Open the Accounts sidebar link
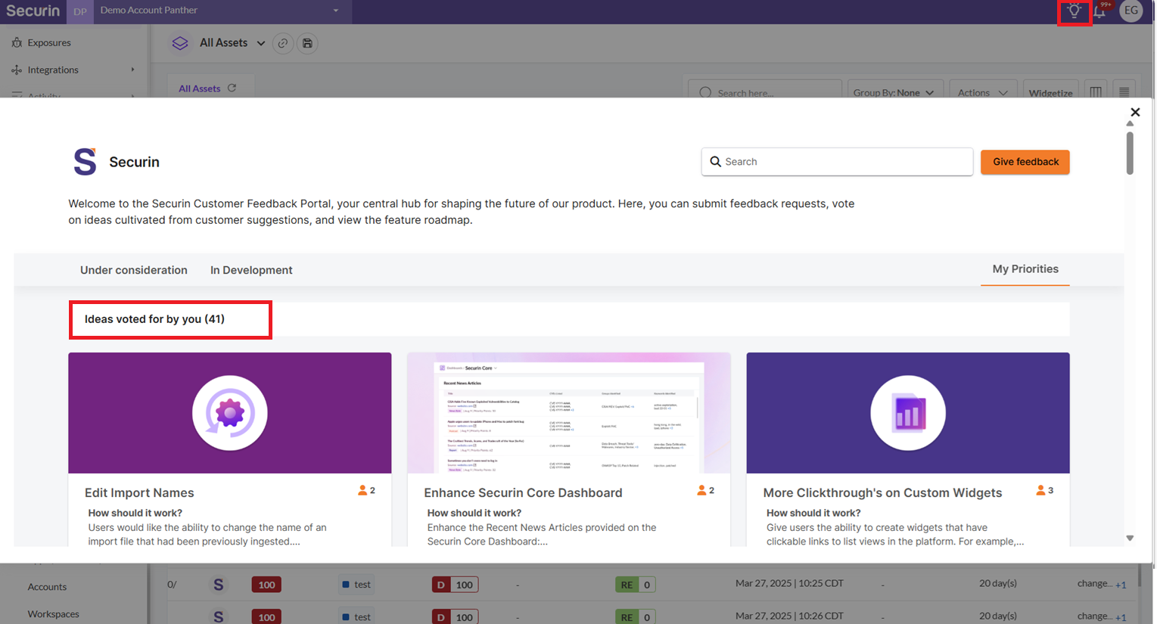The image size is (1157, 624). [47, 587]
